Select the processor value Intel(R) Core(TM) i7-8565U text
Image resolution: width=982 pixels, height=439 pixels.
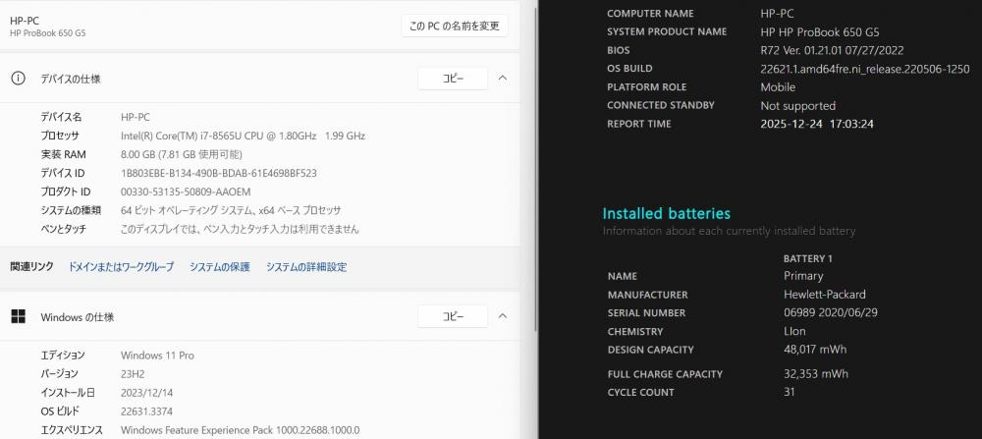243,136
